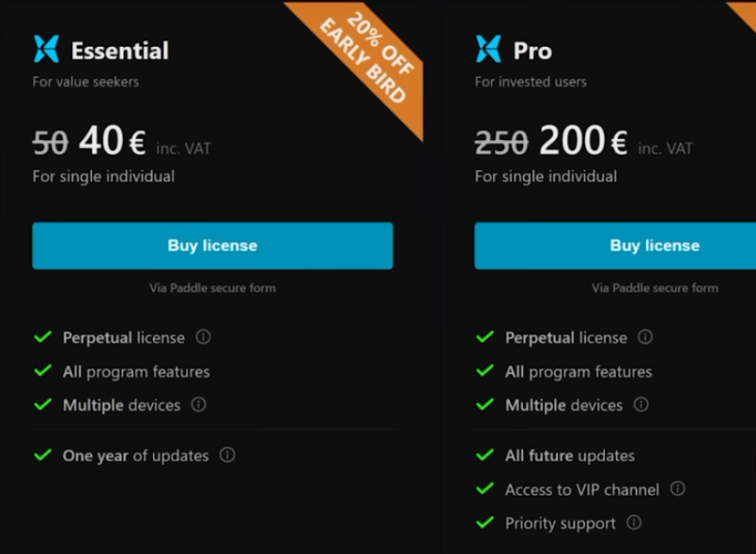Click the Pro plan title

[532, 51]
